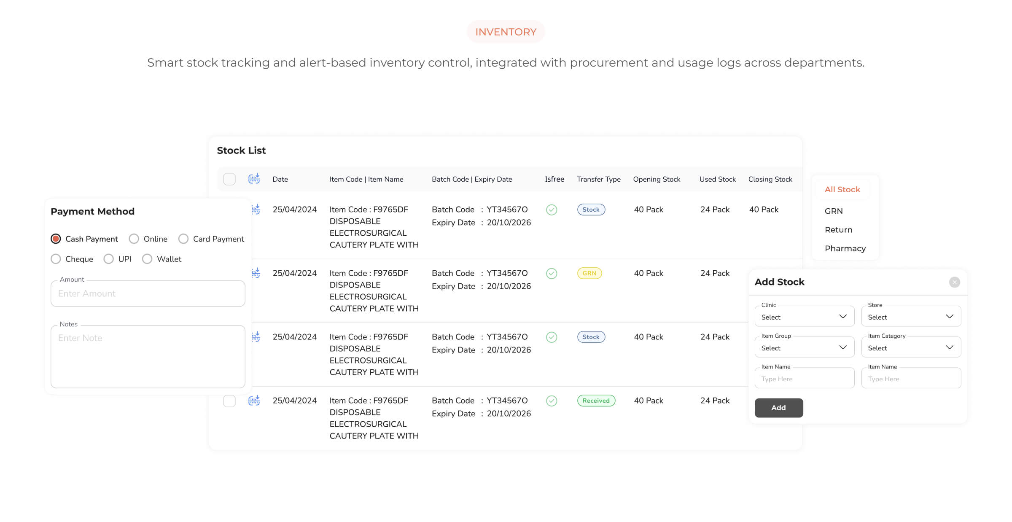Viewport: 1012px width, 522px height.
Task: Click the blue Stock badge in first row
Action: click(x=591, y=210)
